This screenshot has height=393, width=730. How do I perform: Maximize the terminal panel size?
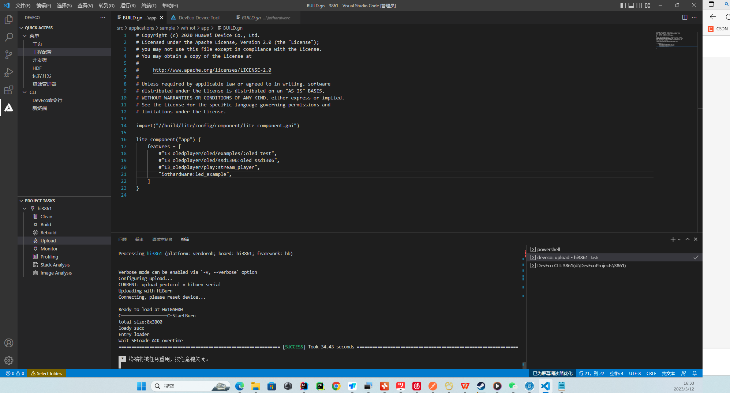[x=688, y=239]
